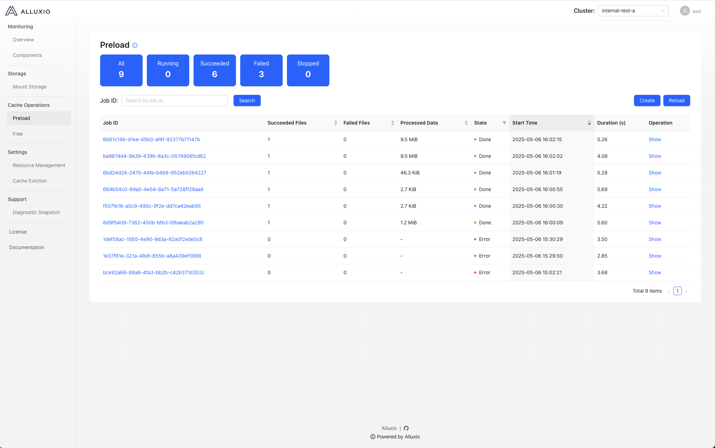This screenshot has height=448, width=715.
Task: Sort by Start Time column arrows
Action: 589,123
